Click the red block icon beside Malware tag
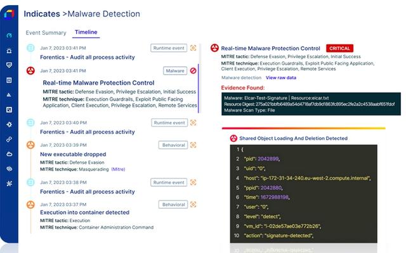 pos(193,71)
